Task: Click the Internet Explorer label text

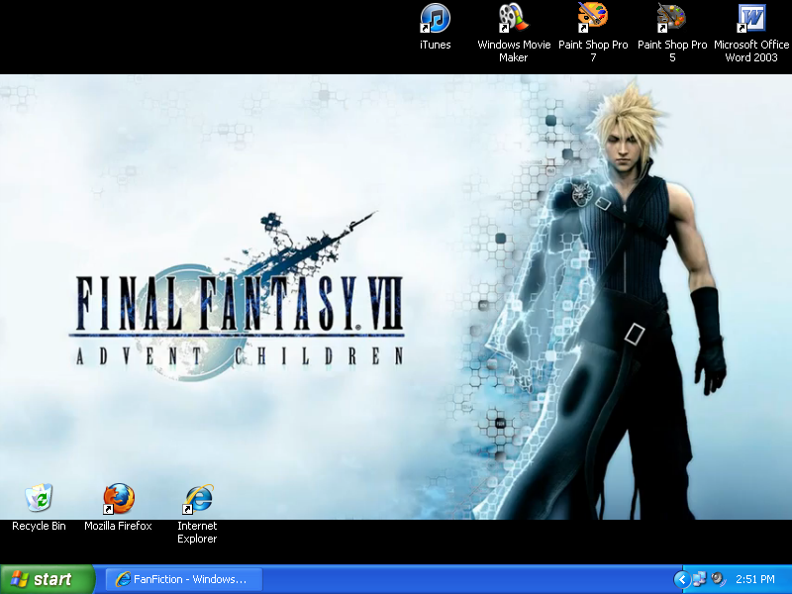Action: [197, 533]
